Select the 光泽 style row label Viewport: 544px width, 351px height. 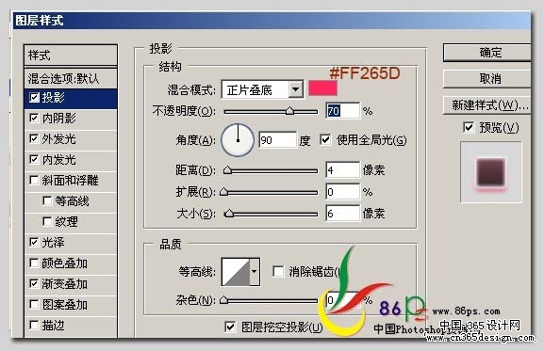point(53,242)
